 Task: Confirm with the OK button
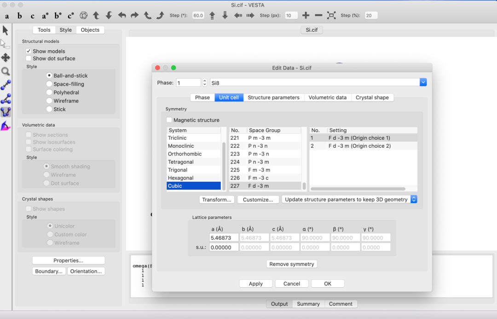[x=328, y=284]
